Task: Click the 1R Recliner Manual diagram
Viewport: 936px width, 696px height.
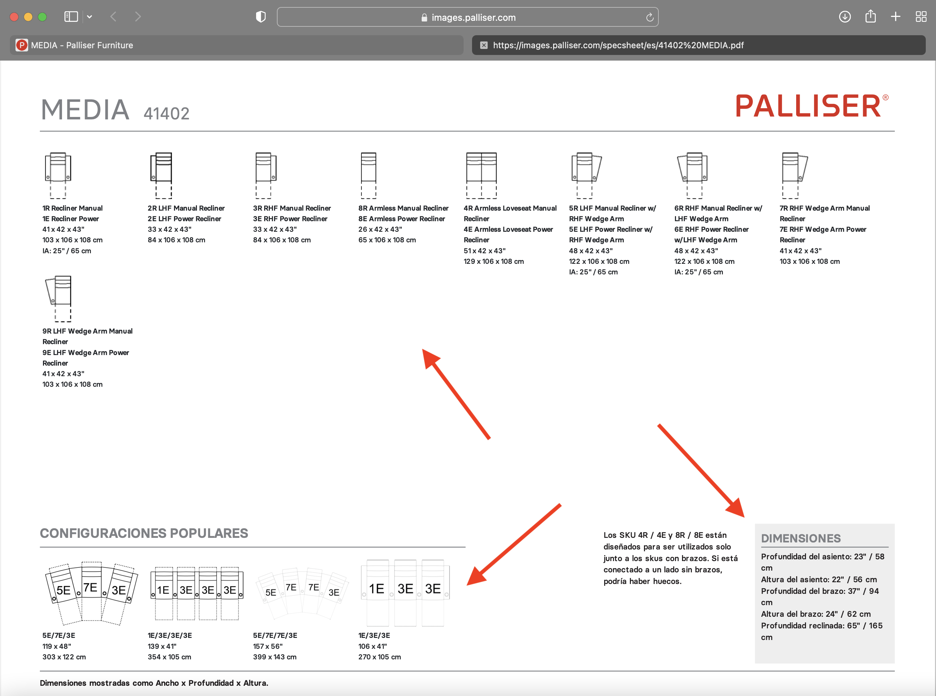Action: [58, 175]
